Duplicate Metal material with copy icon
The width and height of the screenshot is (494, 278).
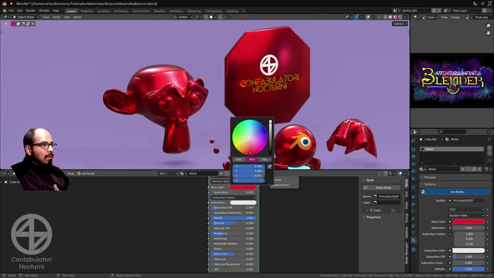tap(475, 169)
